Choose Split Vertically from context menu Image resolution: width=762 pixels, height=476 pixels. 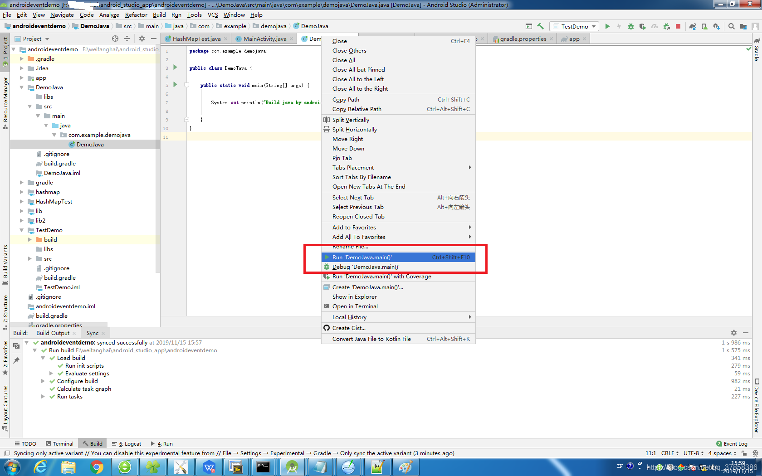click(398, 120)
